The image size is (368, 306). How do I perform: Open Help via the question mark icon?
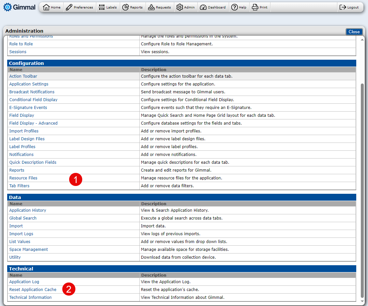(x=234, y=7)
